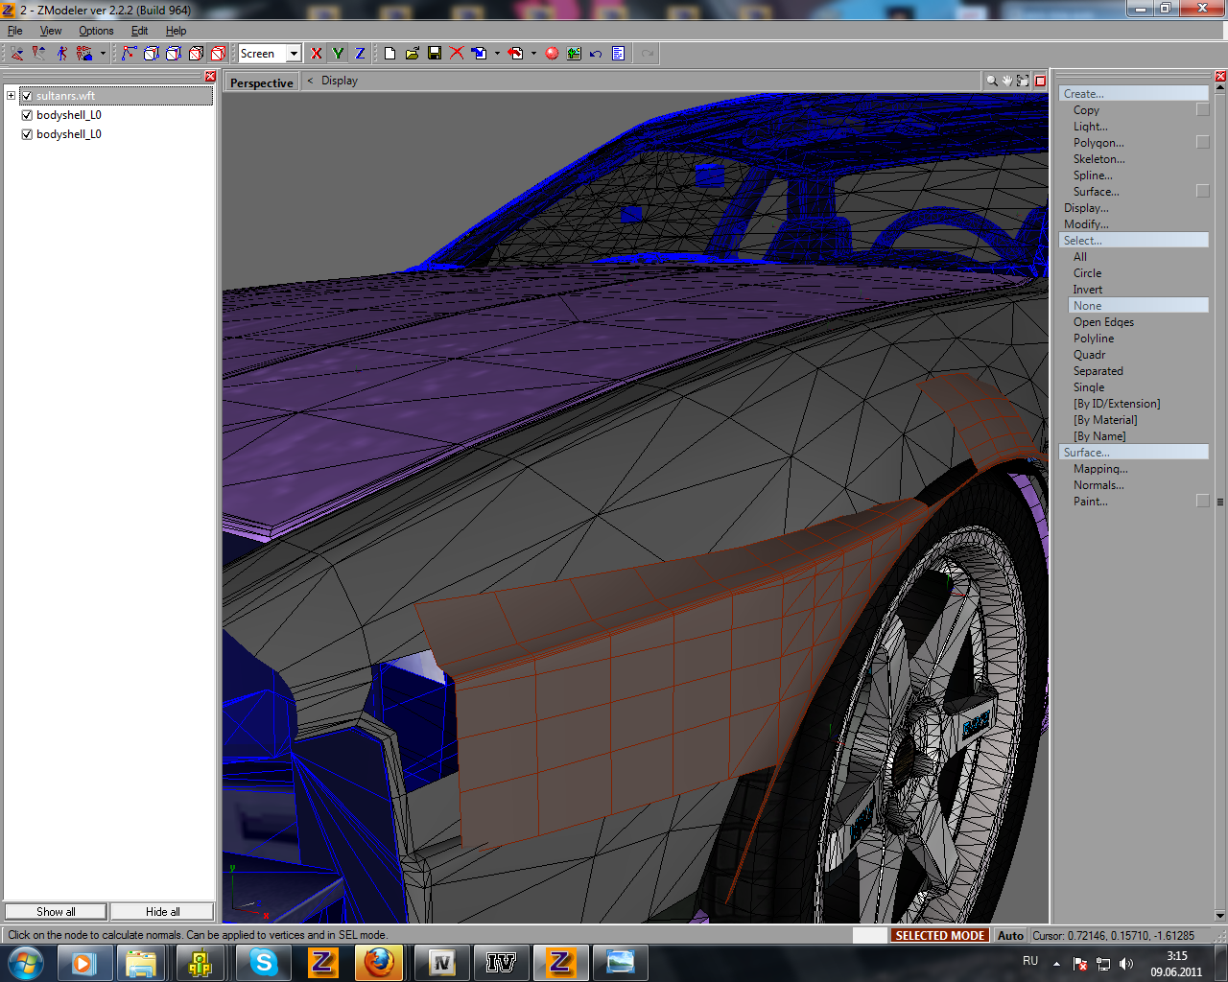Viewport: 1228px width, 982px height.
Task: Click the viewport pan hand icon
Action: point(1007,81)
